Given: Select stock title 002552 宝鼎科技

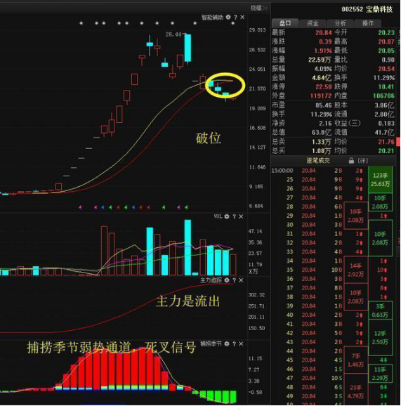Looking at the screenshot, I should click(367, 10).
